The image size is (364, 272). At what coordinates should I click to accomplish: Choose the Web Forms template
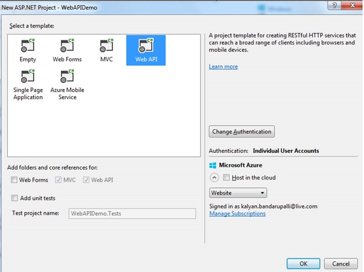[x=67, y=50]
